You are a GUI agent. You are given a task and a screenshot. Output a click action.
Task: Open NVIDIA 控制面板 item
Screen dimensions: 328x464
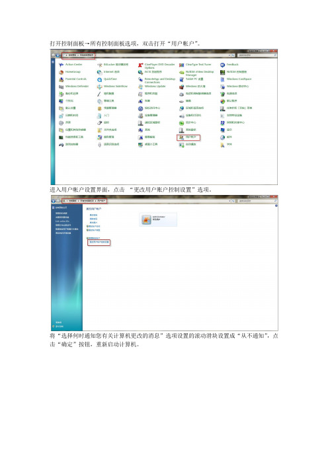click(x=233, y=72)
